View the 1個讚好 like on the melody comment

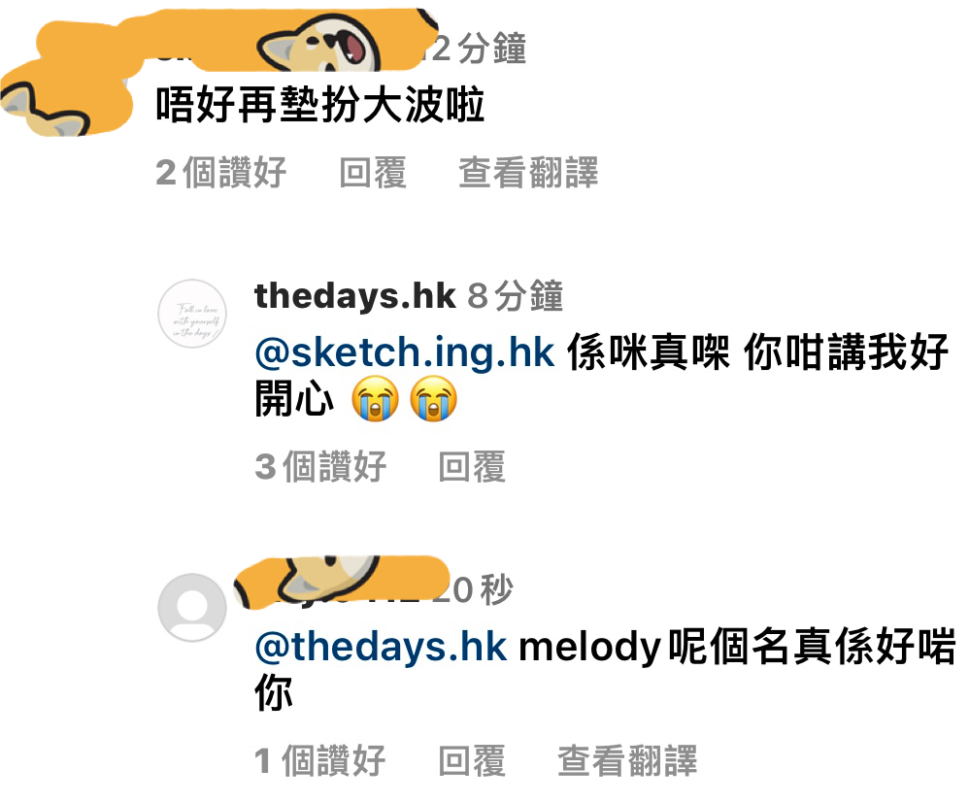pos(320,761)
